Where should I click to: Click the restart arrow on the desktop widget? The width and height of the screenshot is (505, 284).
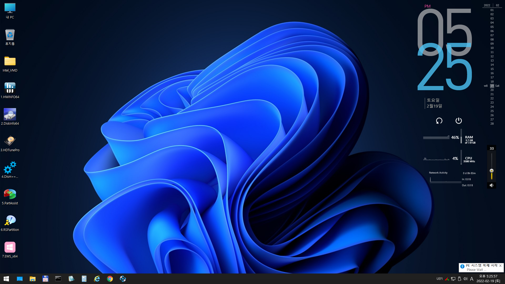pyautogui.click(x=439, y=121)
